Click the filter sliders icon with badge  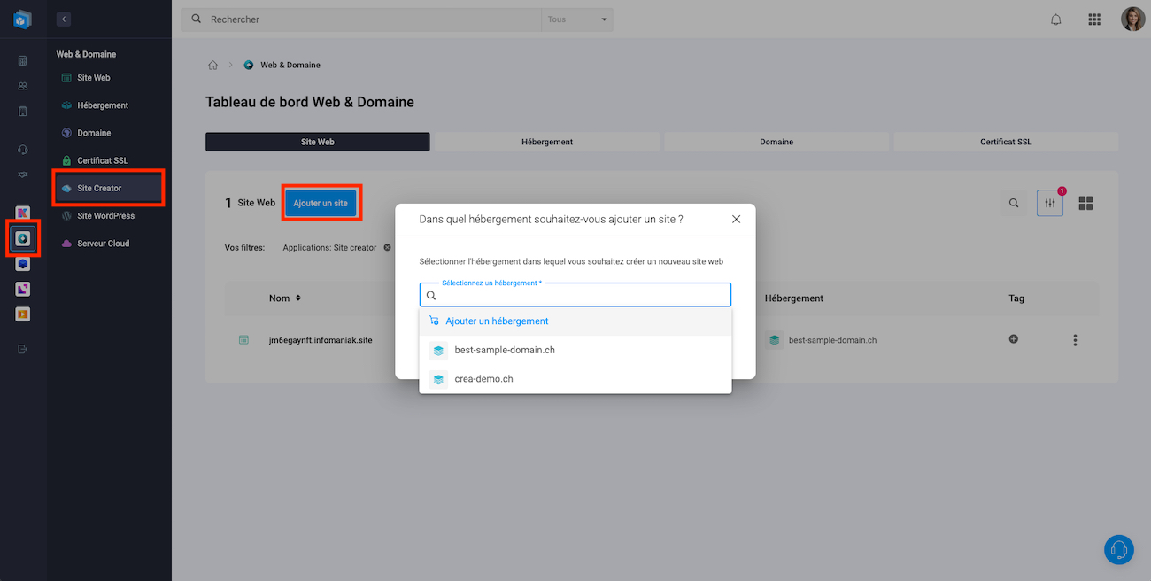(1050, 203)
